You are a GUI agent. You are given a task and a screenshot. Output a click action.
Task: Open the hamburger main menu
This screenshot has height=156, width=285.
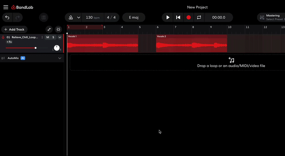point(5,7)
